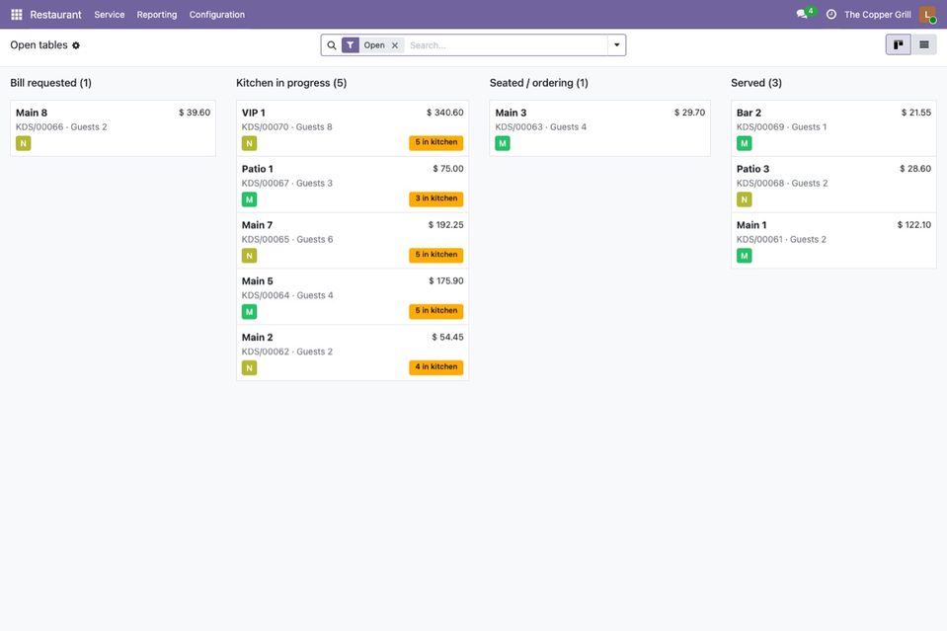Click the N avatar on Main 2
947x631 pixels.
coord(250,368)
